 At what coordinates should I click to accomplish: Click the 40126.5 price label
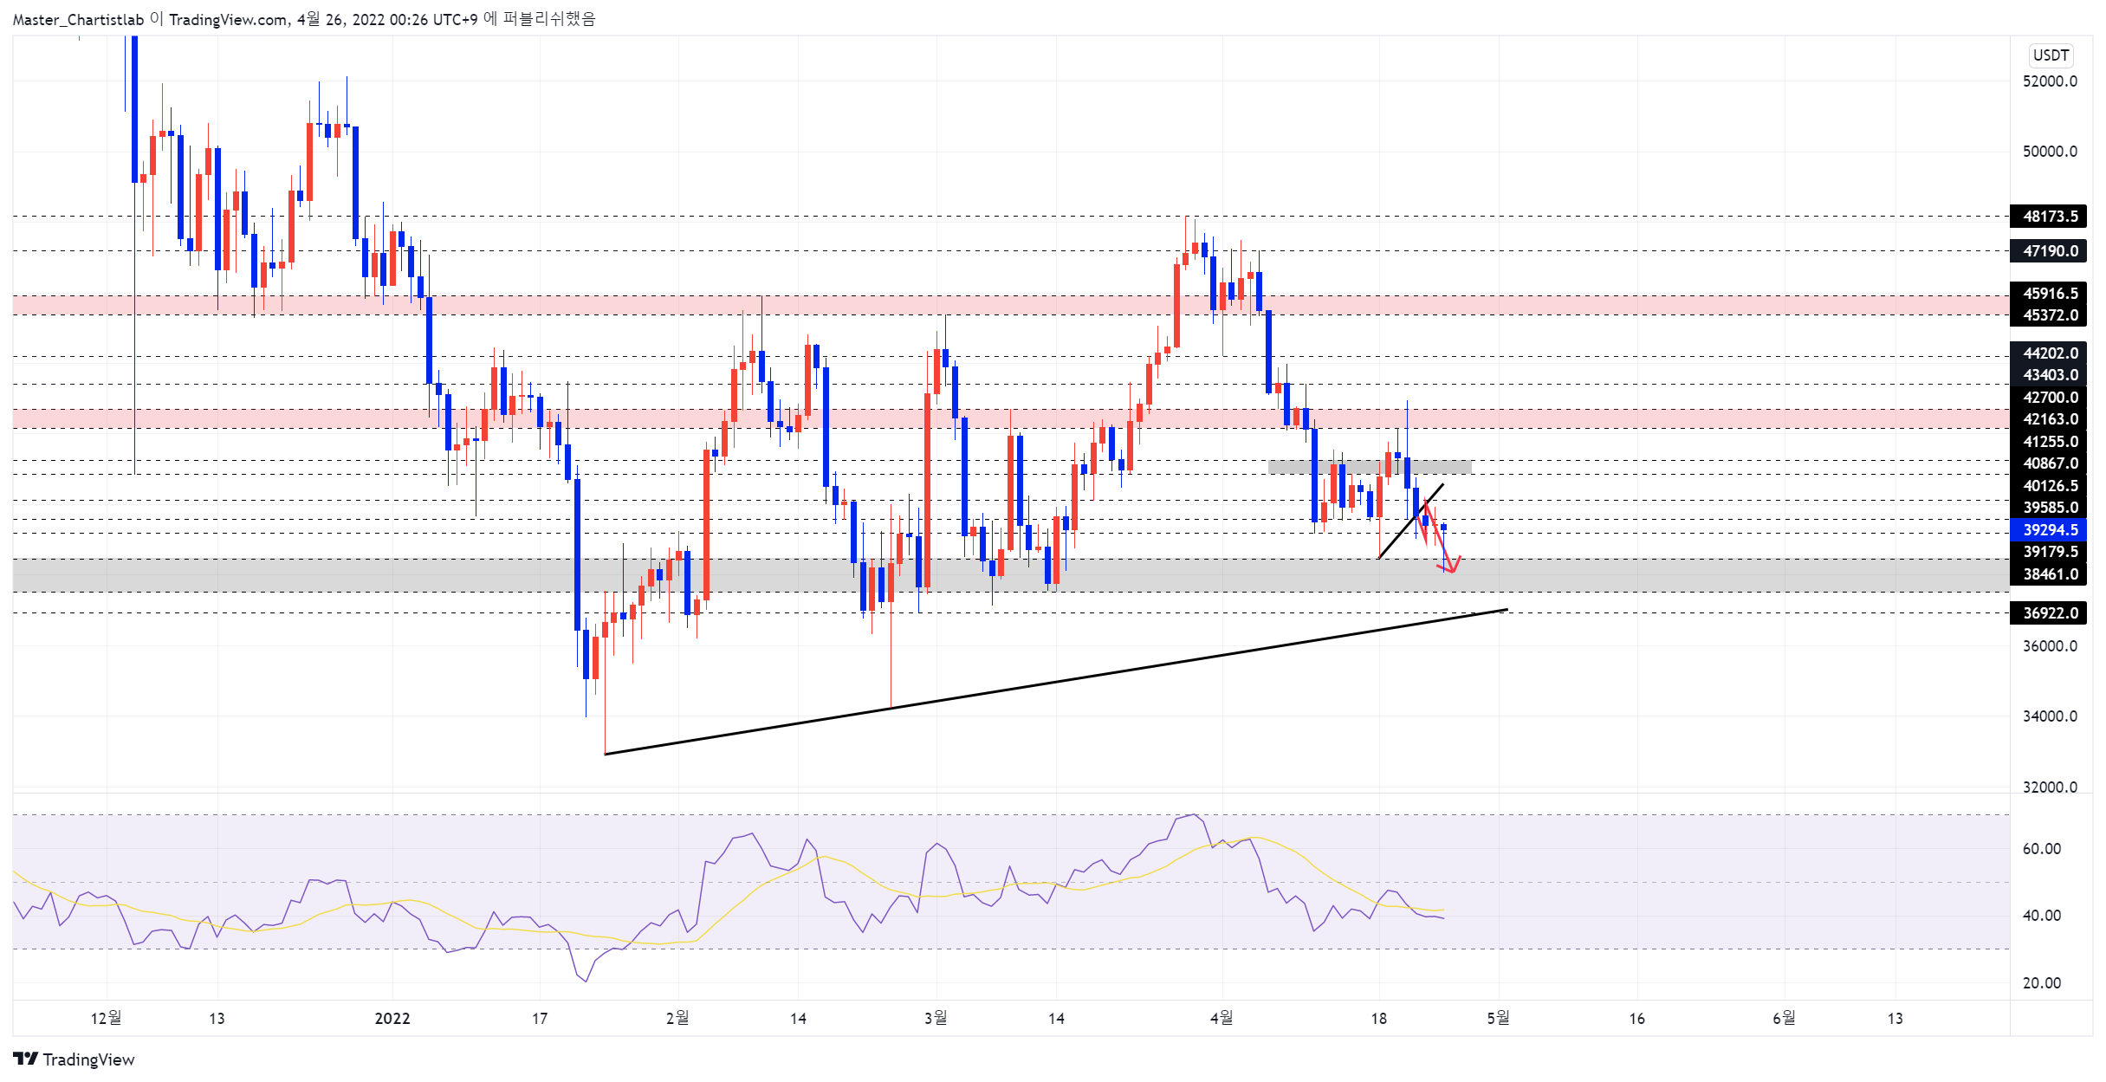coord(2049,486)
